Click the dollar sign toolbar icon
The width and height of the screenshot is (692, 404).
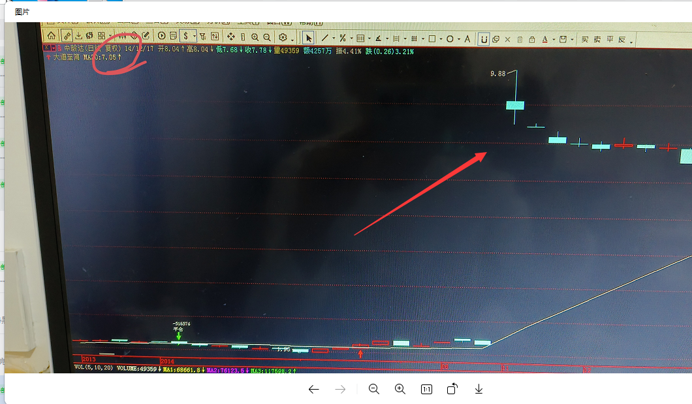pos(186,36)
